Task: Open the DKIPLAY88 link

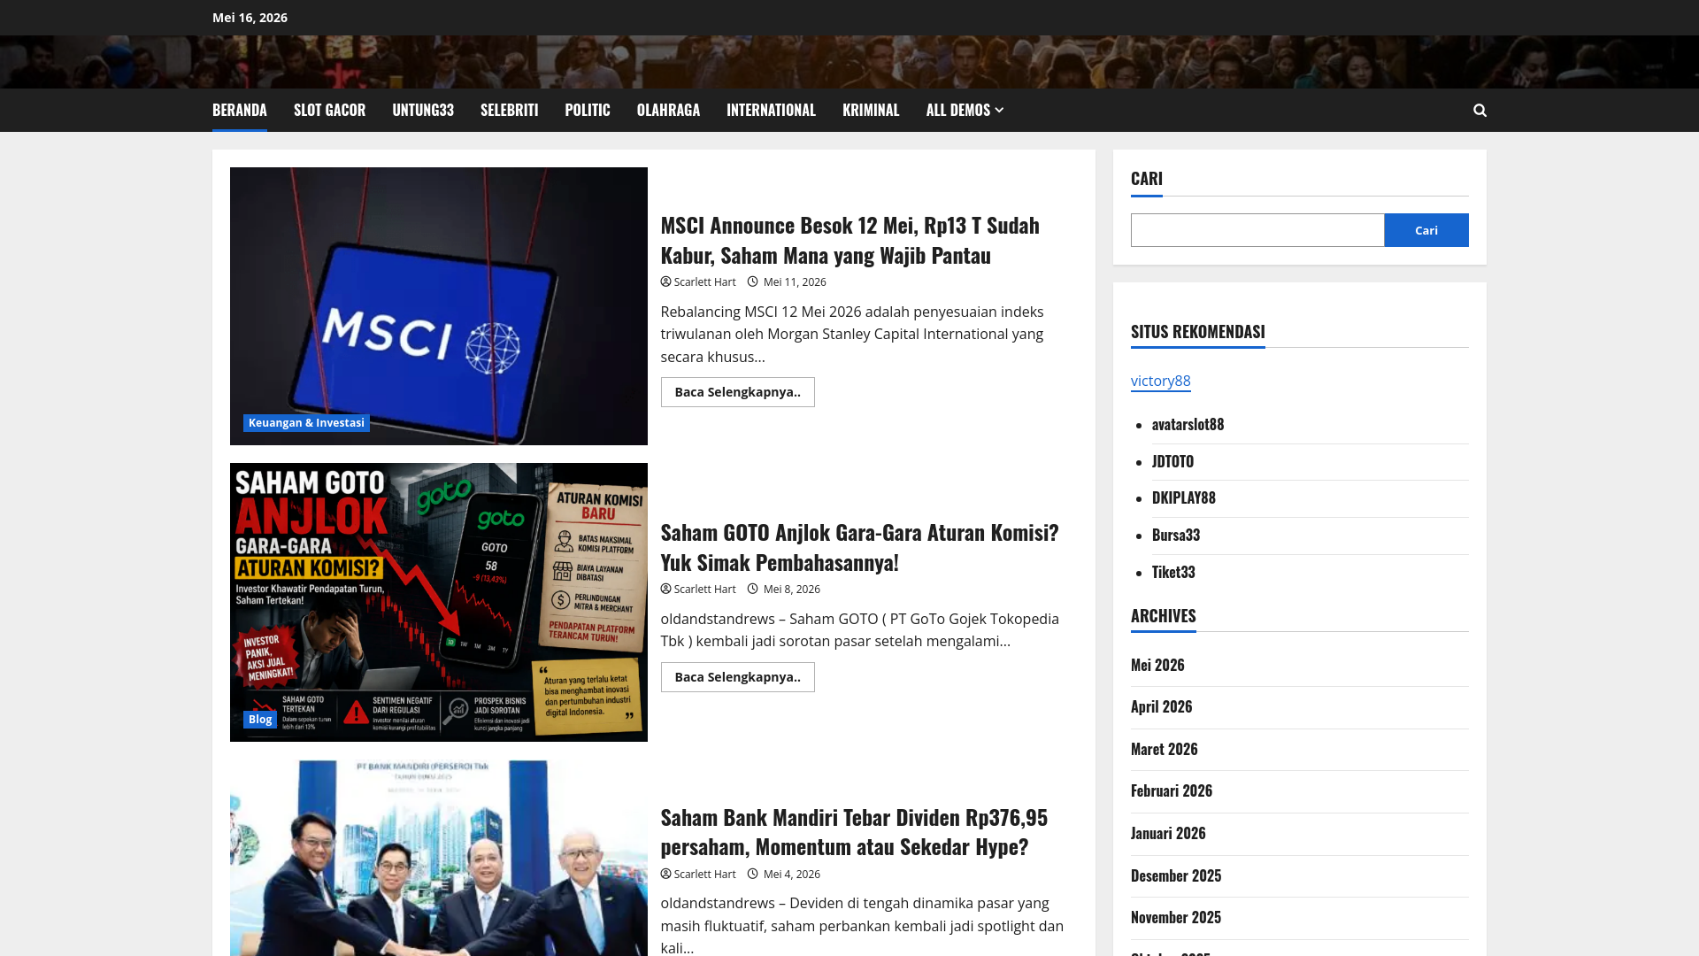Action: coord(1183,498)
